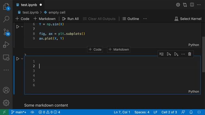Viewport: 205px width, 115px height.
Task: Click Y = np.sin(X) code line
Action: pyautogui.click(x=51, y=24)
